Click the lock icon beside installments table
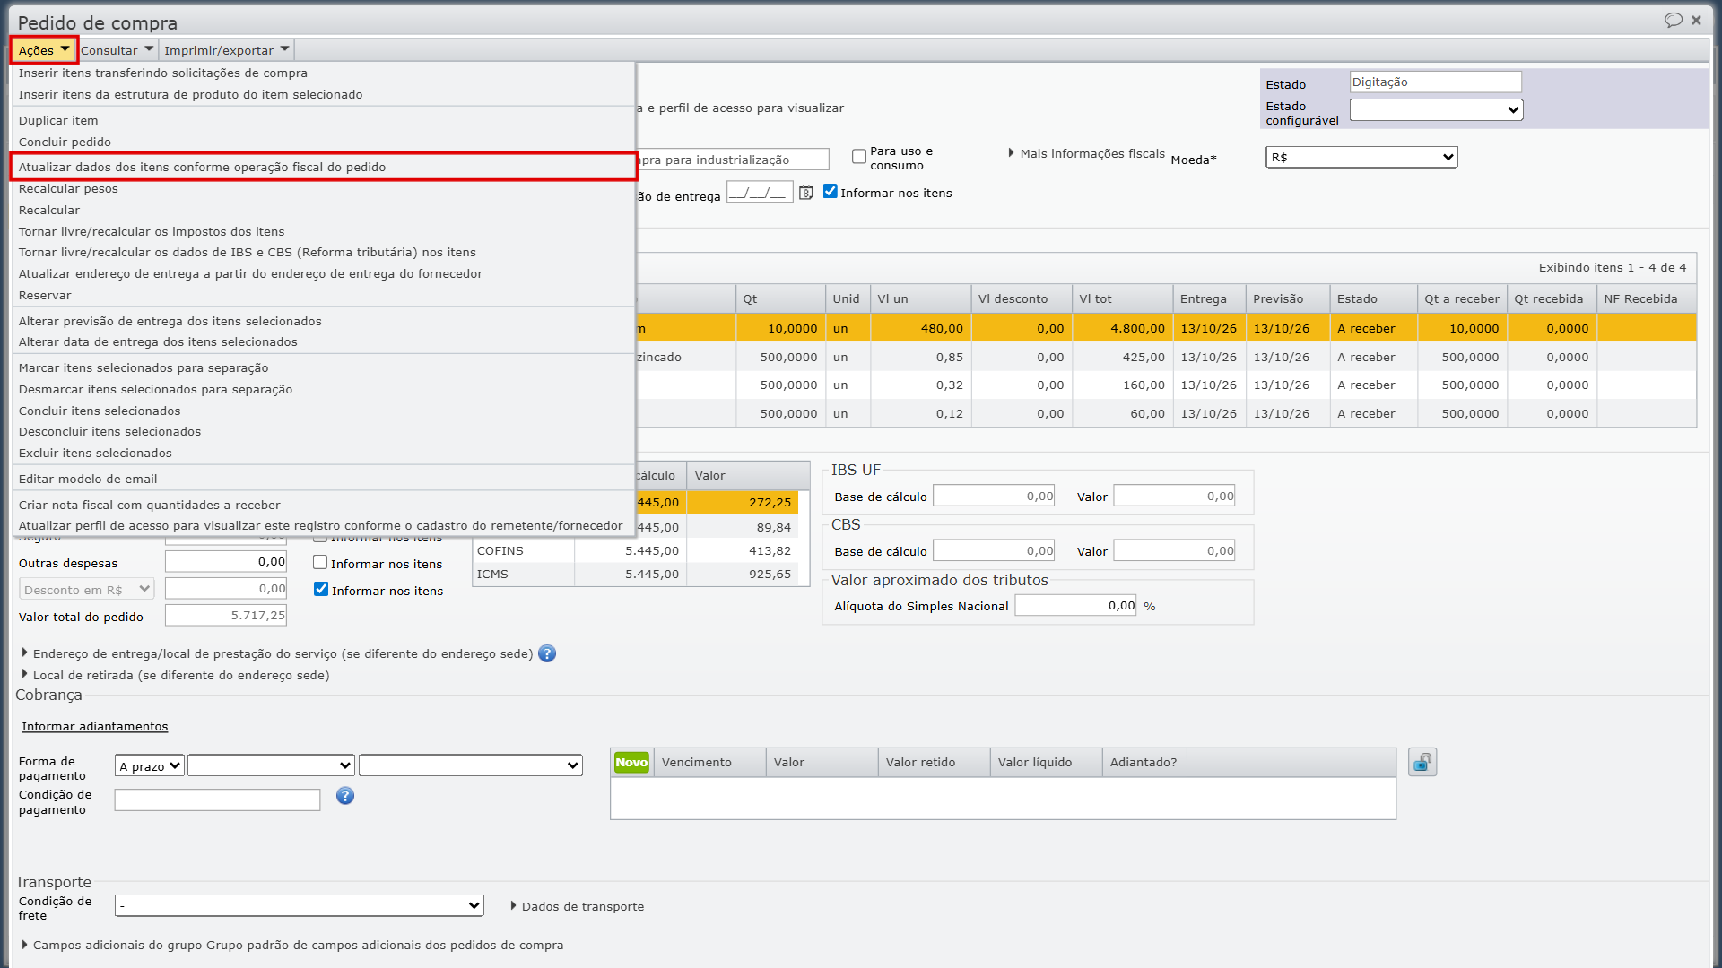 (x=1422, y=763)
